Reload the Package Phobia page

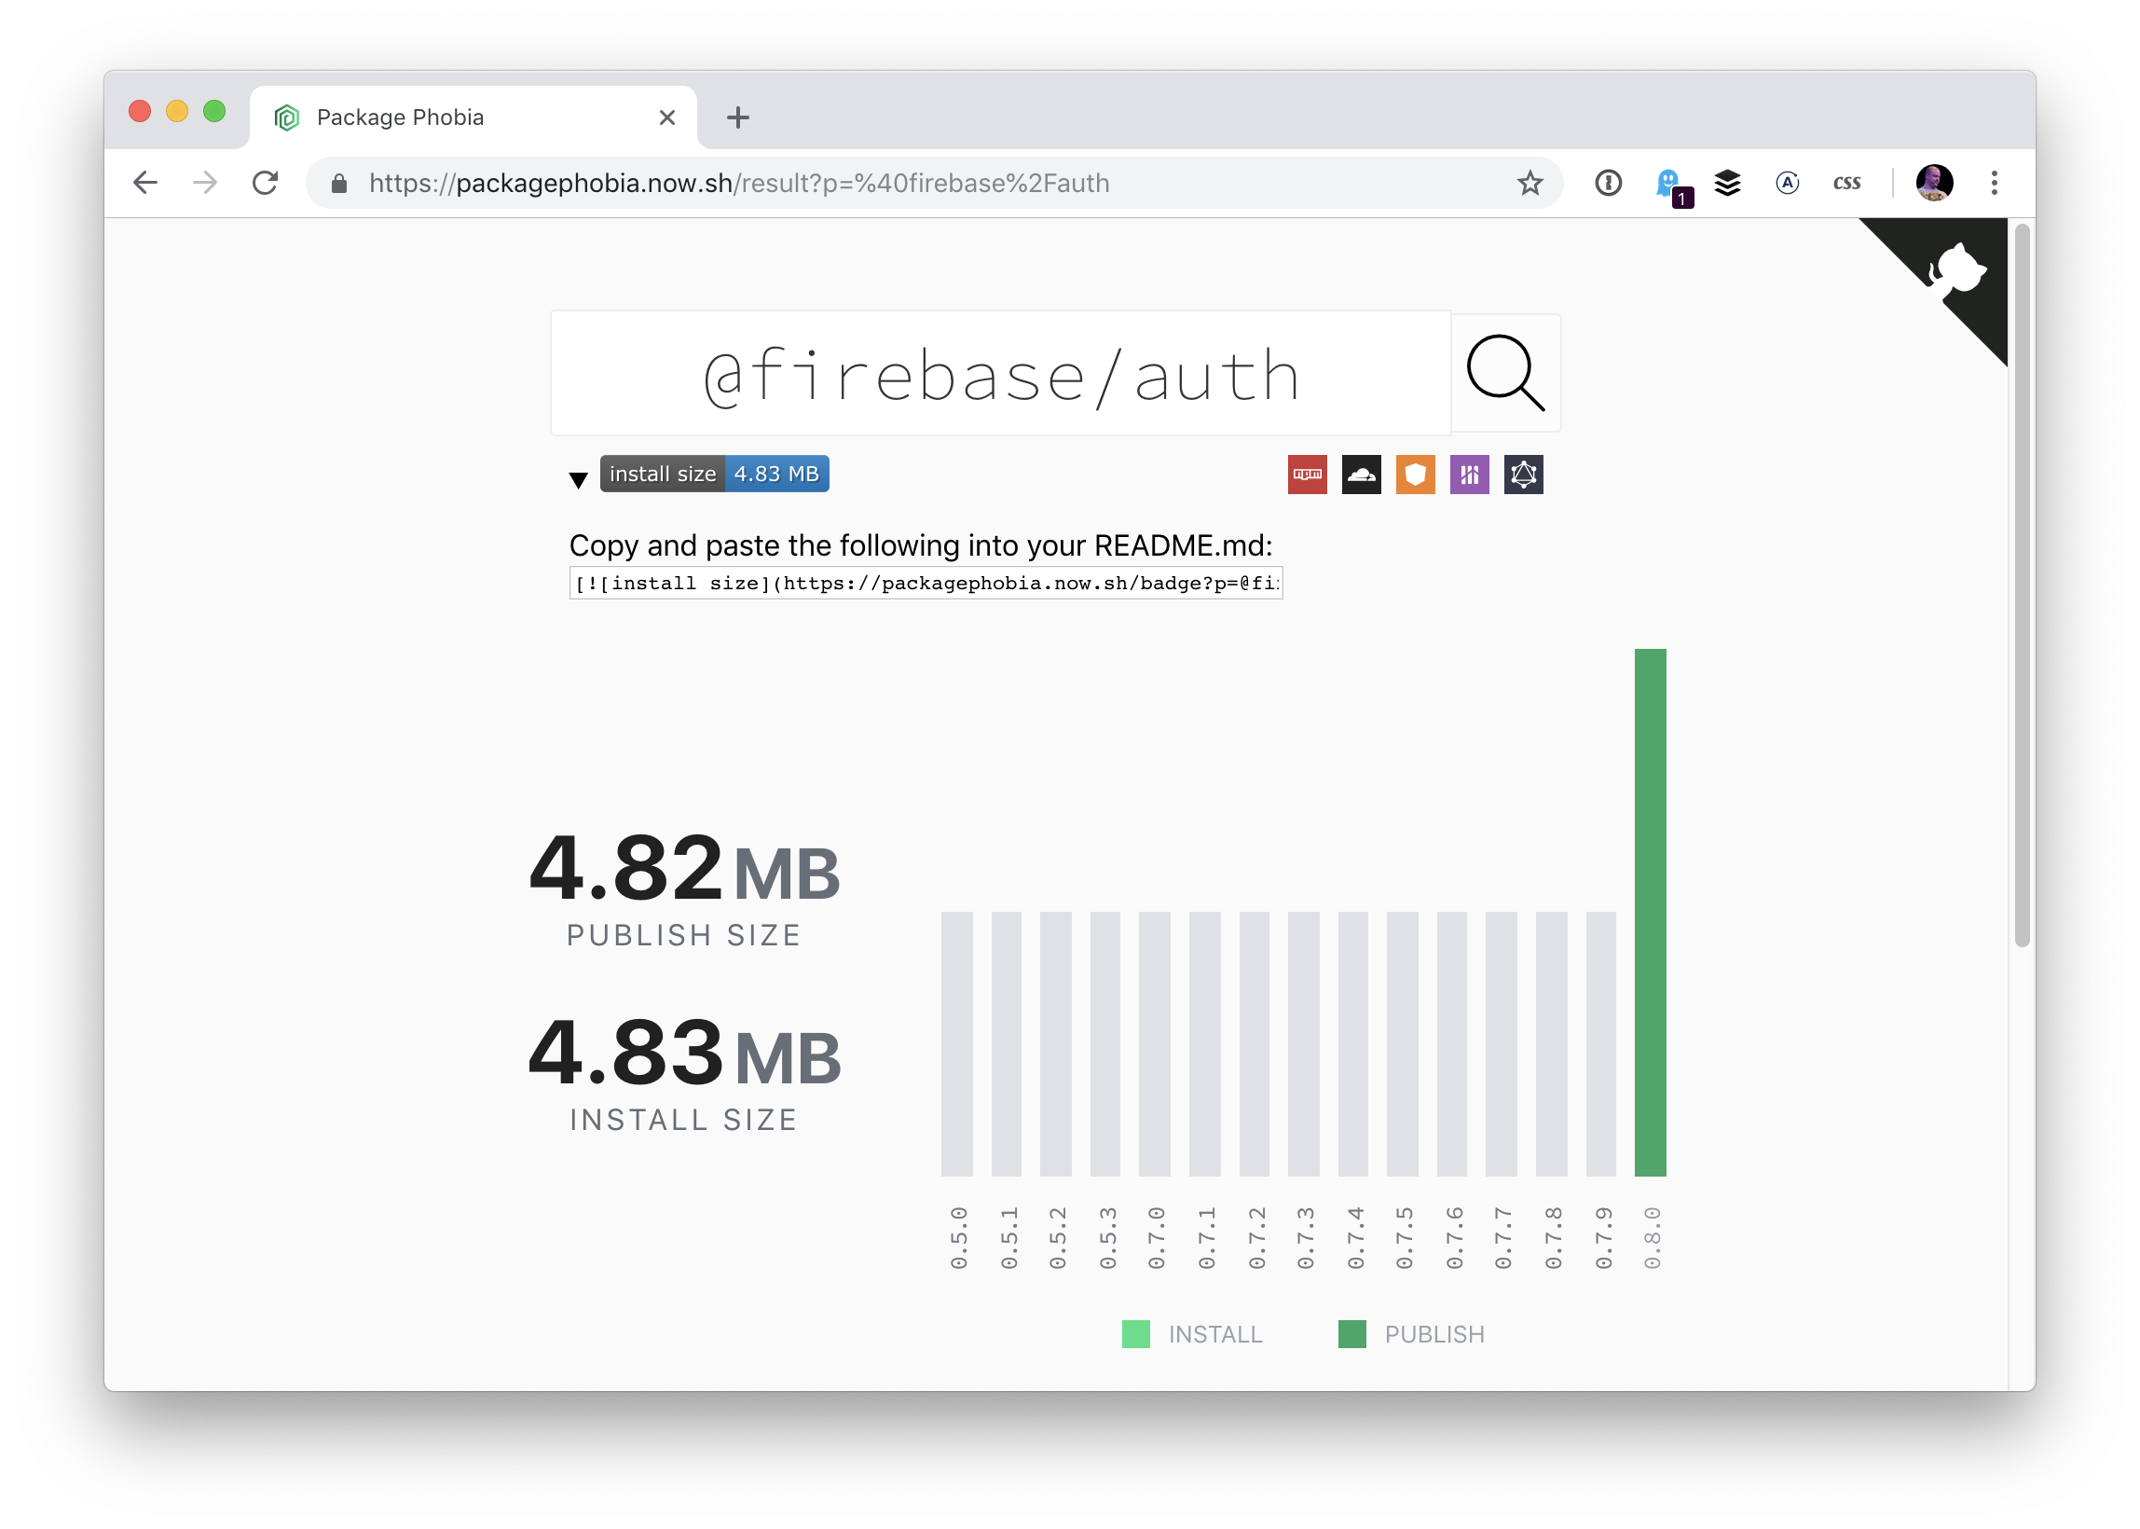pos(266,183)
